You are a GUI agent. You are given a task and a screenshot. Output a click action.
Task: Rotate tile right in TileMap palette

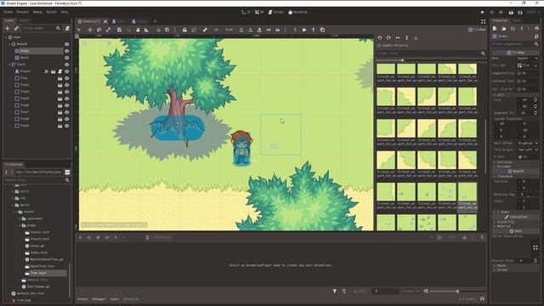pyautogui.click(x=388, y=37)
